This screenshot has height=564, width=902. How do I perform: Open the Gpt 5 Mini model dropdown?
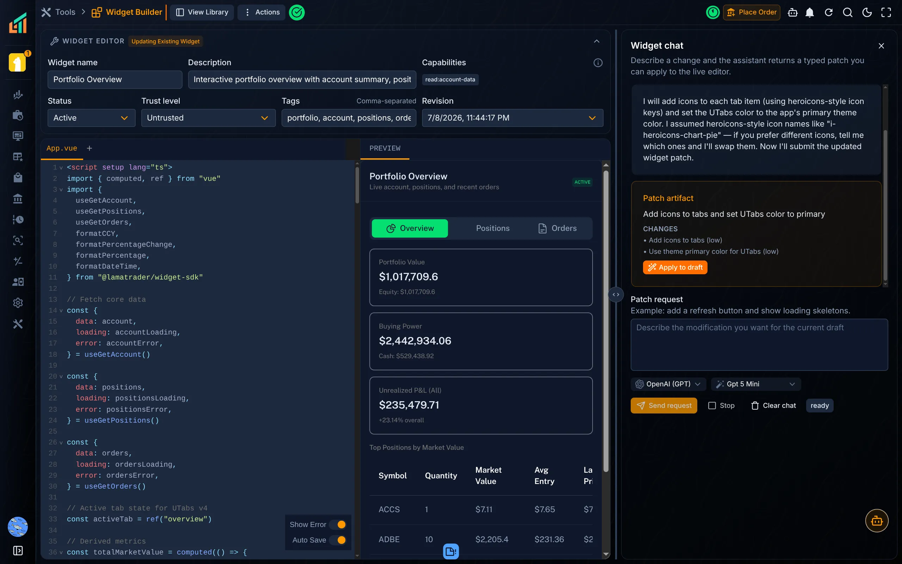755,384
